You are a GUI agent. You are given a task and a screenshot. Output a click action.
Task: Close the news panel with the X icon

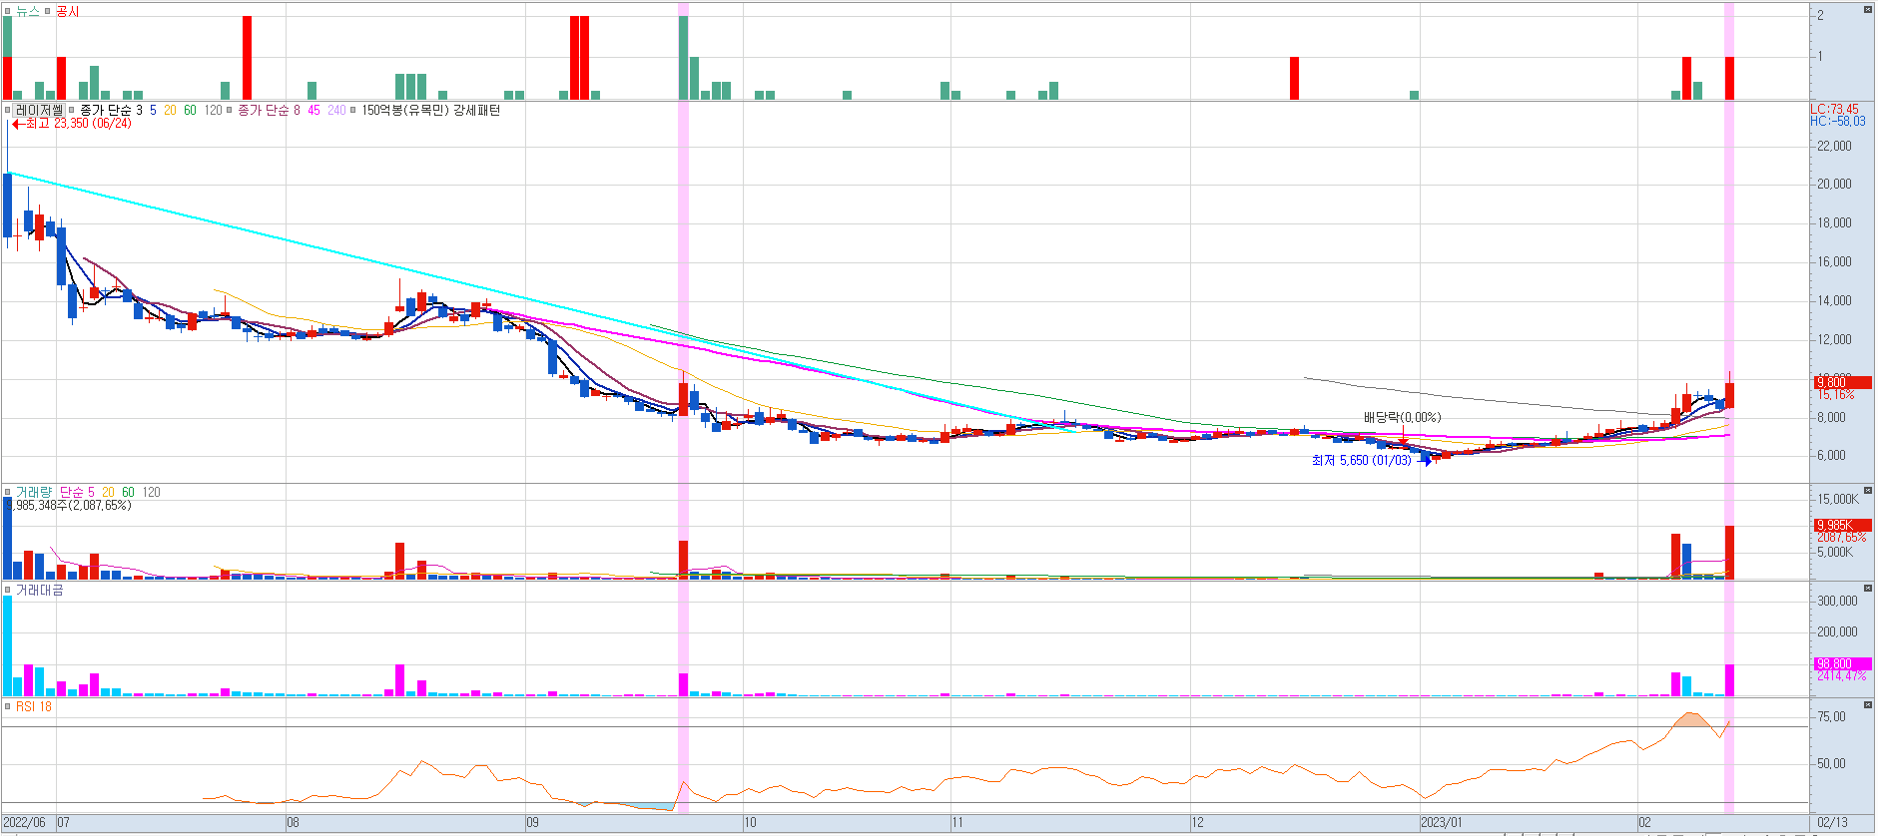[1867, 10]
